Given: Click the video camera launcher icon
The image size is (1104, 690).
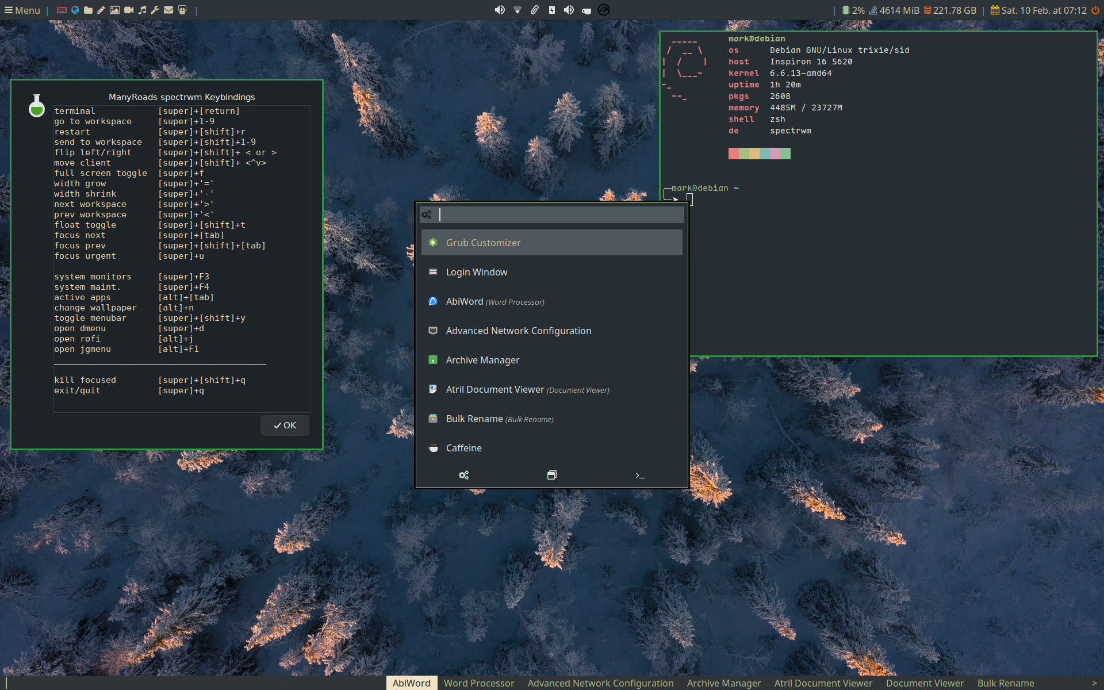Looking at the screenshot, I should pyautogui.click(x=129, y=10).
